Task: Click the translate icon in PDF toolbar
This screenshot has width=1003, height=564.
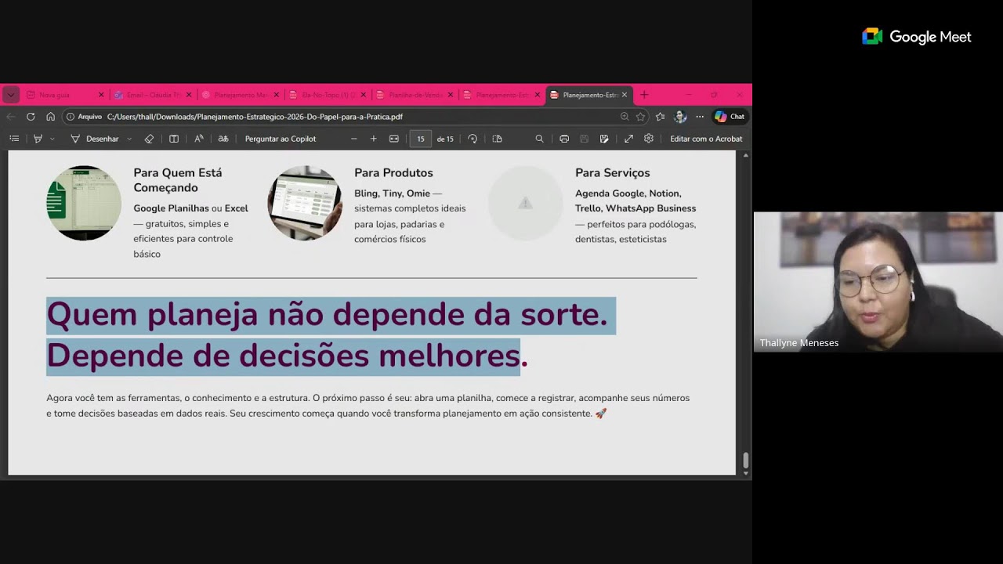Action: coord(223,139)
